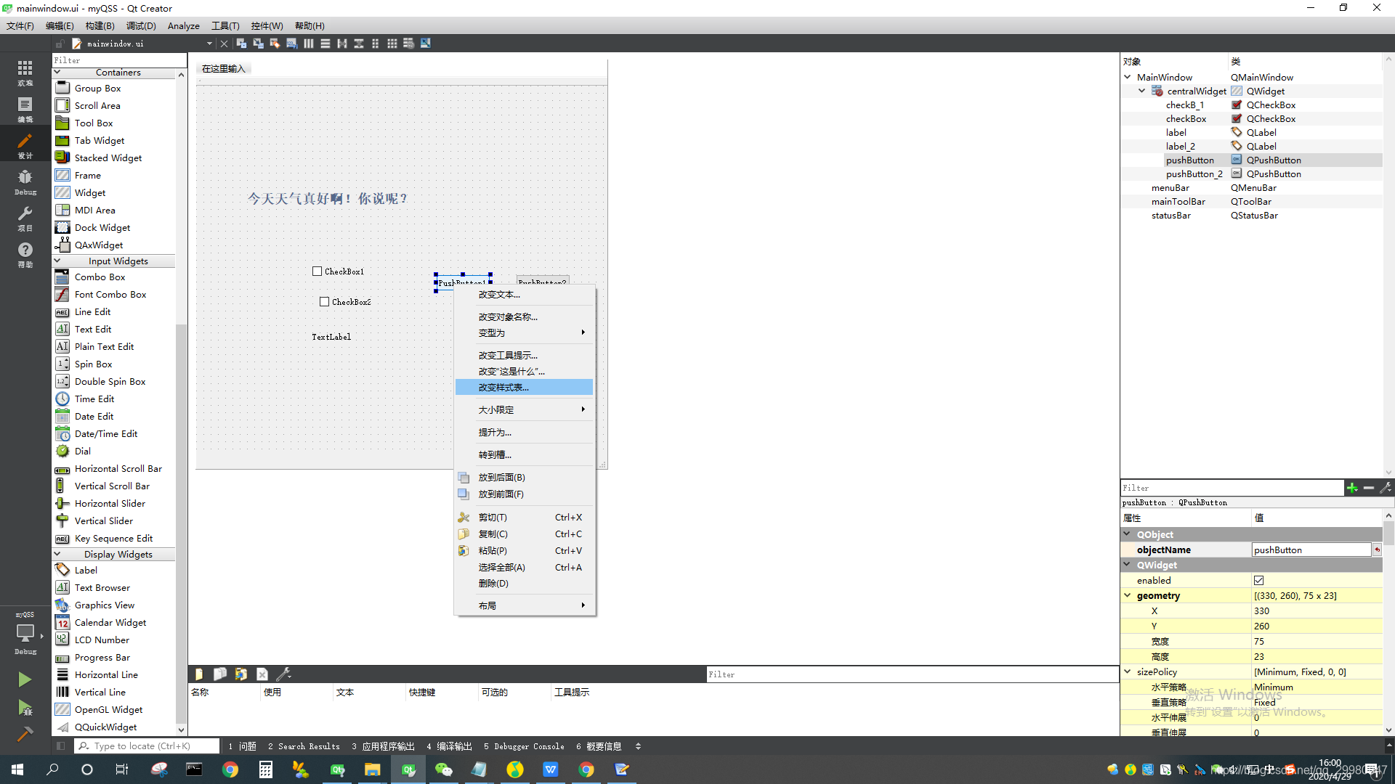Switch to Debug mode in left sidebar
The width and height of the screenshot is (1395, 784).
[x=25, y=181]
